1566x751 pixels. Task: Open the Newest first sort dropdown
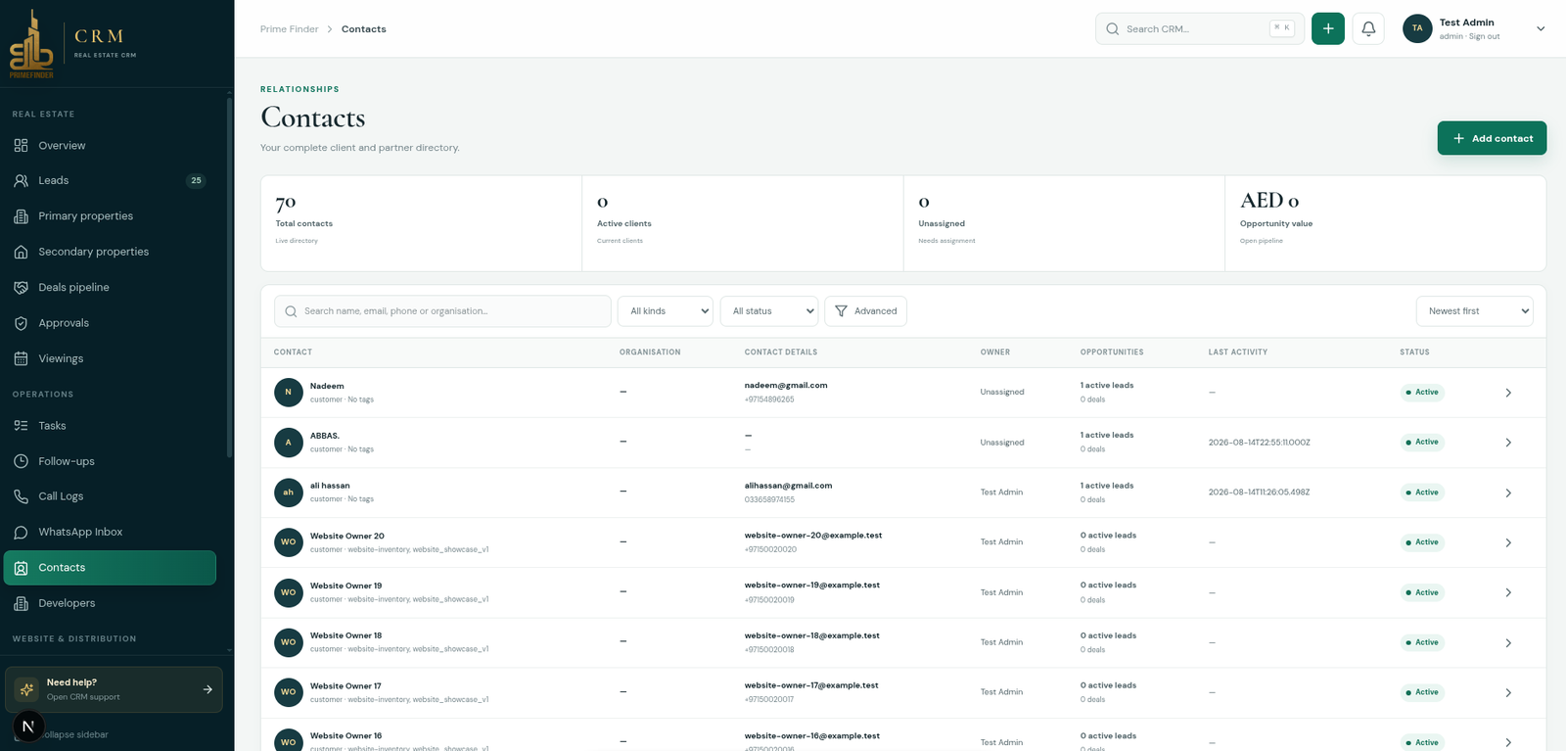pos(1475,311)
